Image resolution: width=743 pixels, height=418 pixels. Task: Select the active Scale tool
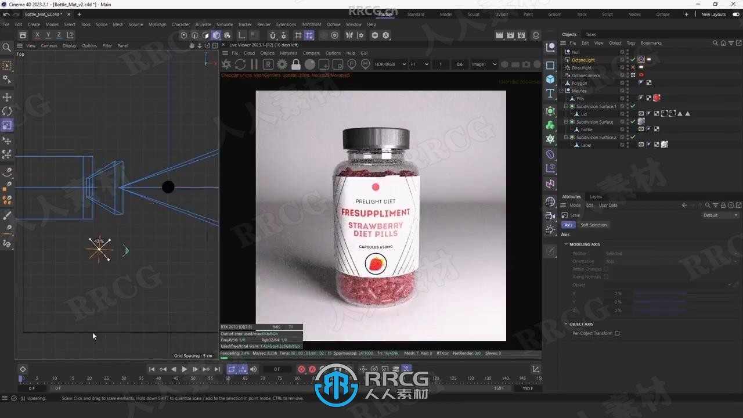click(7, 125)
